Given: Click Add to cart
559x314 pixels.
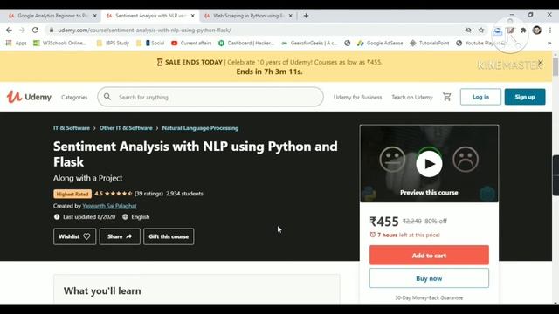Looking at the screenshot, I should pos(429,256).
